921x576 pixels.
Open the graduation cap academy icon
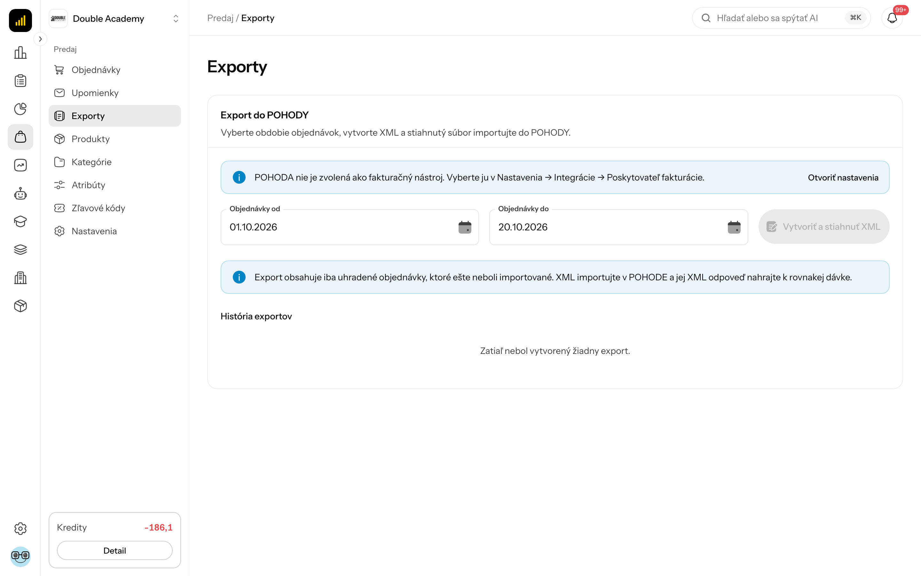(20, 221)
